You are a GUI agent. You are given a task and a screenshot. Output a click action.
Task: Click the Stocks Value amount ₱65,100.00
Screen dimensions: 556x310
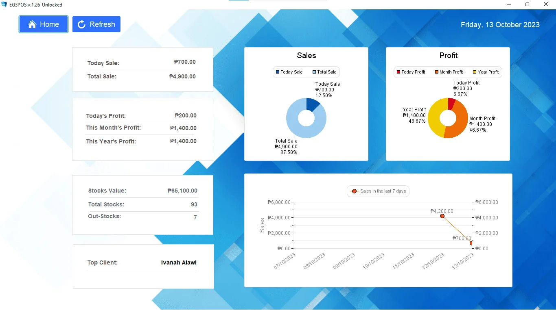tap(182, 191)
